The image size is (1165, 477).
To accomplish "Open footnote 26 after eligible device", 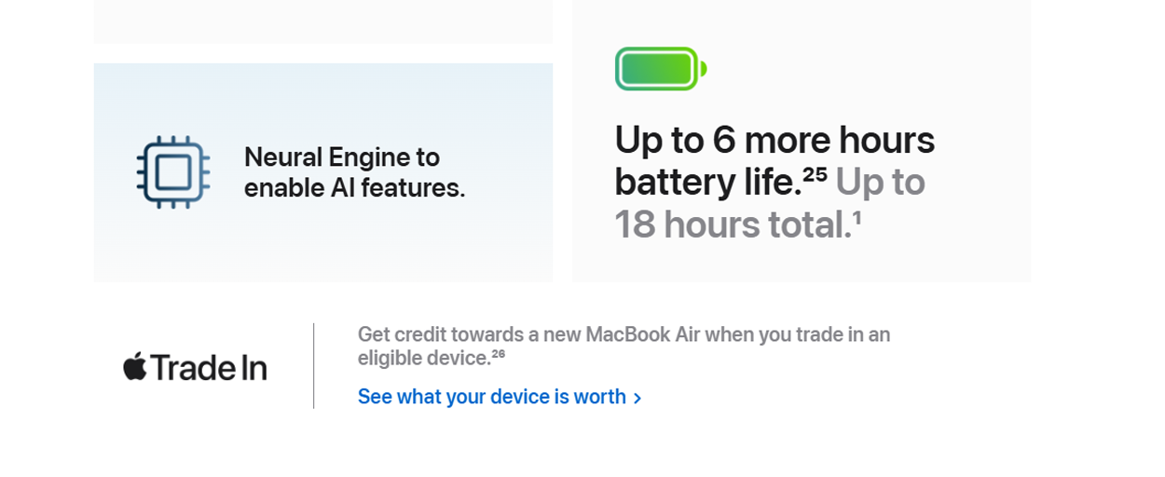I will (x=498, y=354).
